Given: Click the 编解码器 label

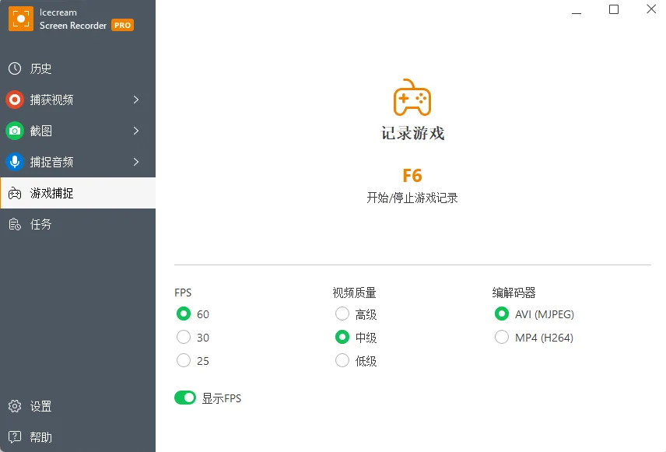Looking at the screenshot, I should (x=514, y=293).
